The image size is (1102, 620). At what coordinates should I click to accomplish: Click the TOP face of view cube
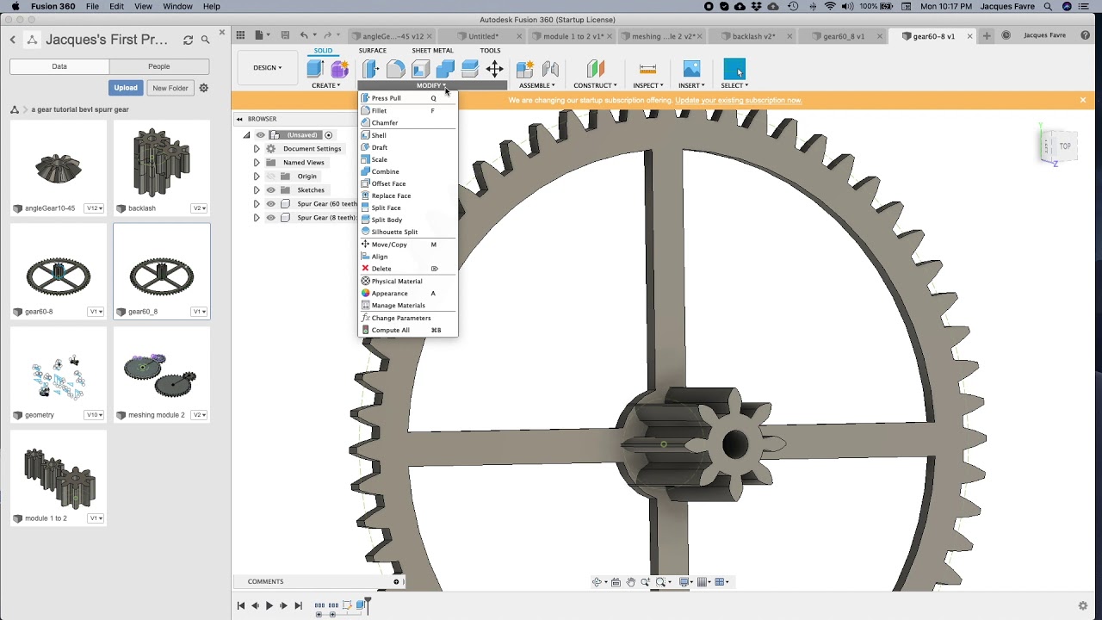point(1065,146)
